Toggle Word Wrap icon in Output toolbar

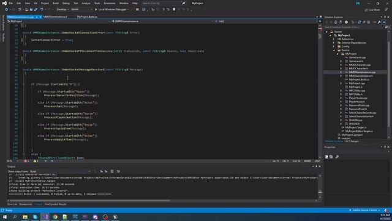pyautogui.click(x=118, y=171)
